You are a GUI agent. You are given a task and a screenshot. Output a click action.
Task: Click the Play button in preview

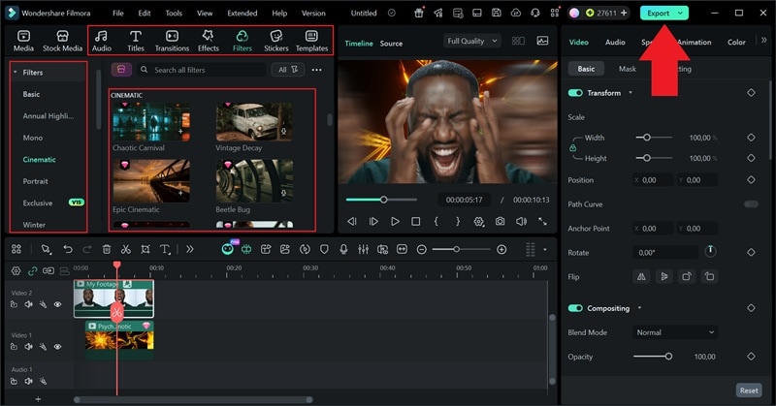395,222
